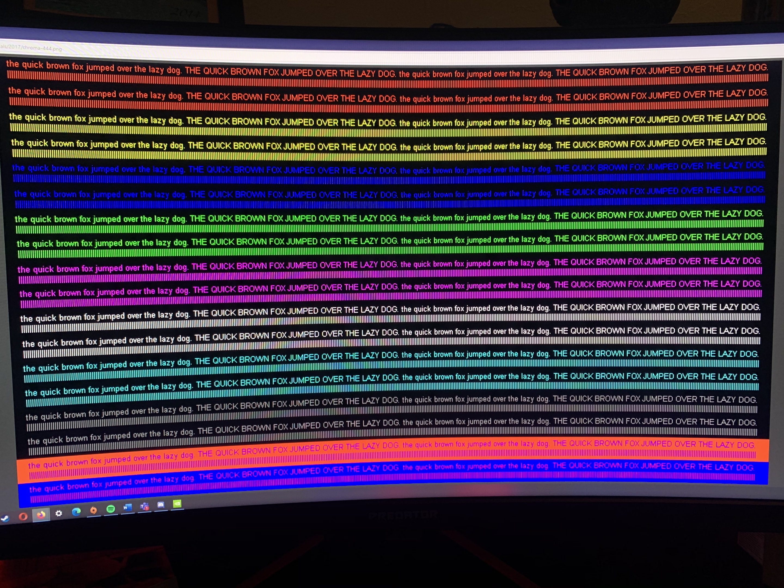
Task: Open the Origin taskbar icon
Action: tap(93, 510)
